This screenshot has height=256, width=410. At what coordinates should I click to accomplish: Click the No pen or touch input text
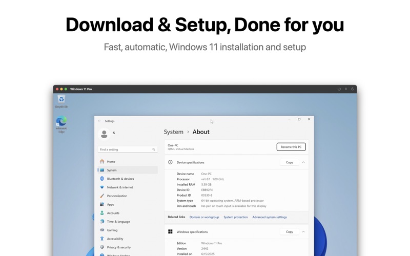coord(234,206)
